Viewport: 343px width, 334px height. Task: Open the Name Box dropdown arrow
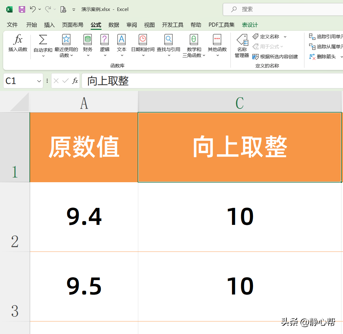coord(39,81)
